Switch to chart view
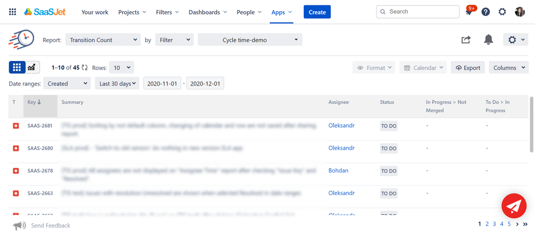The width and height of the screenshot is (535, 241). click(x=33, y=67)
